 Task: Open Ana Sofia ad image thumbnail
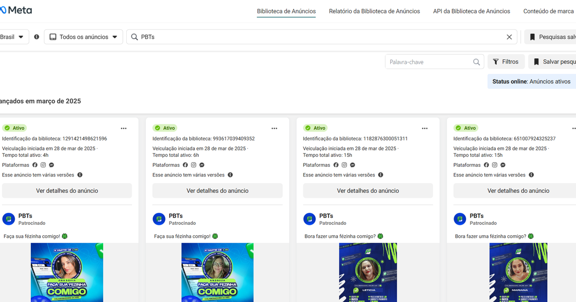click(x=67, y=272)
